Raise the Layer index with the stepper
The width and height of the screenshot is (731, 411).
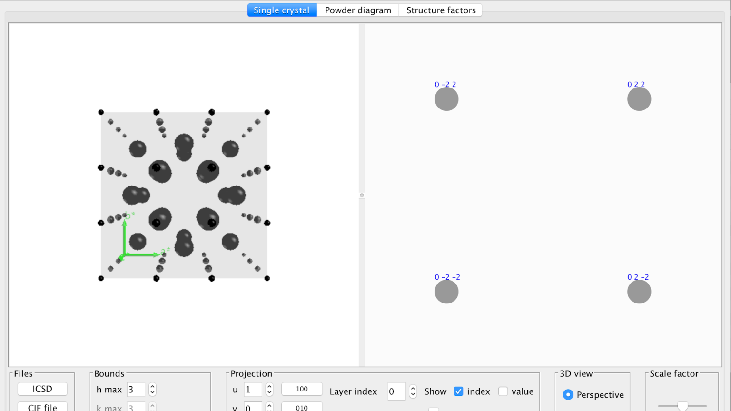412,389
